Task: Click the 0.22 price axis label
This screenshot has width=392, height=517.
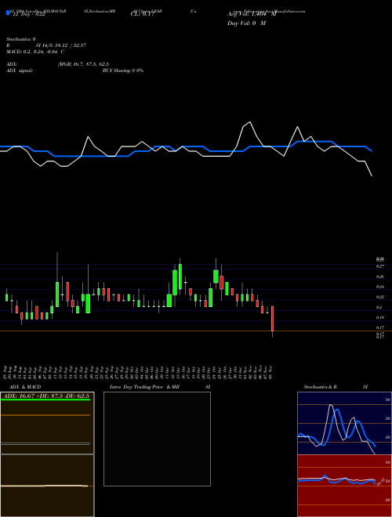Action: coord(380,297)
